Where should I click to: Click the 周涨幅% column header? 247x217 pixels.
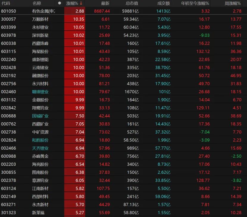coord(233,3)
